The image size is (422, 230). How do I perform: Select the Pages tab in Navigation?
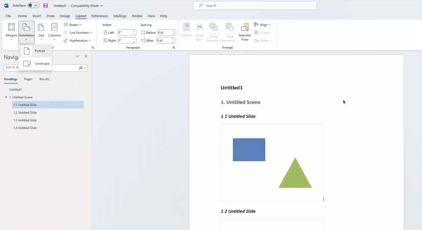28,79
